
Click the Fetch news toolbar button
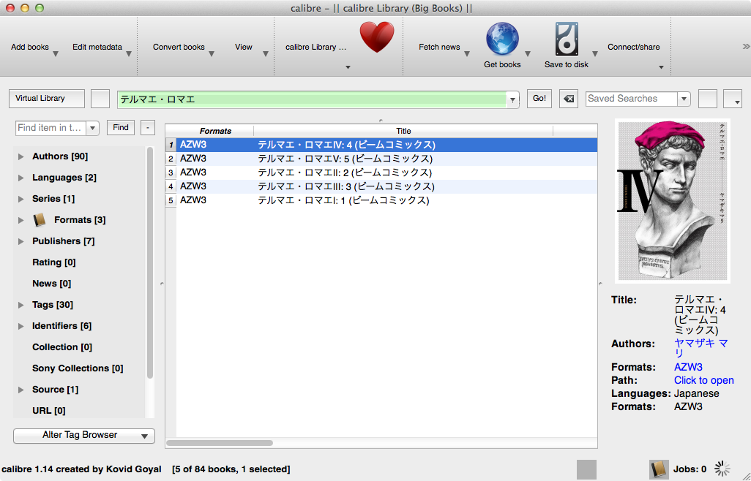click(439, 47)
